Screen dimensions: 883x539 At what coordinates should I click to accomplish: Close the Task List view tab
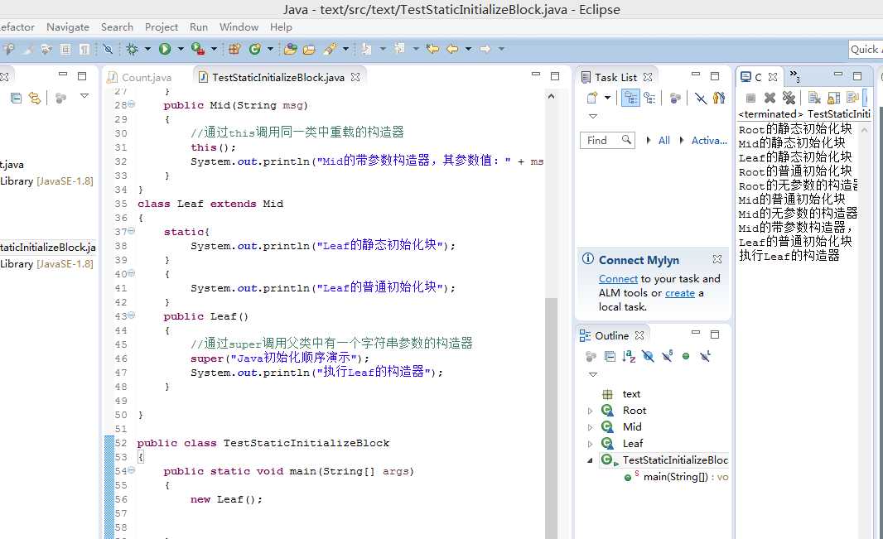coord(649,77)
